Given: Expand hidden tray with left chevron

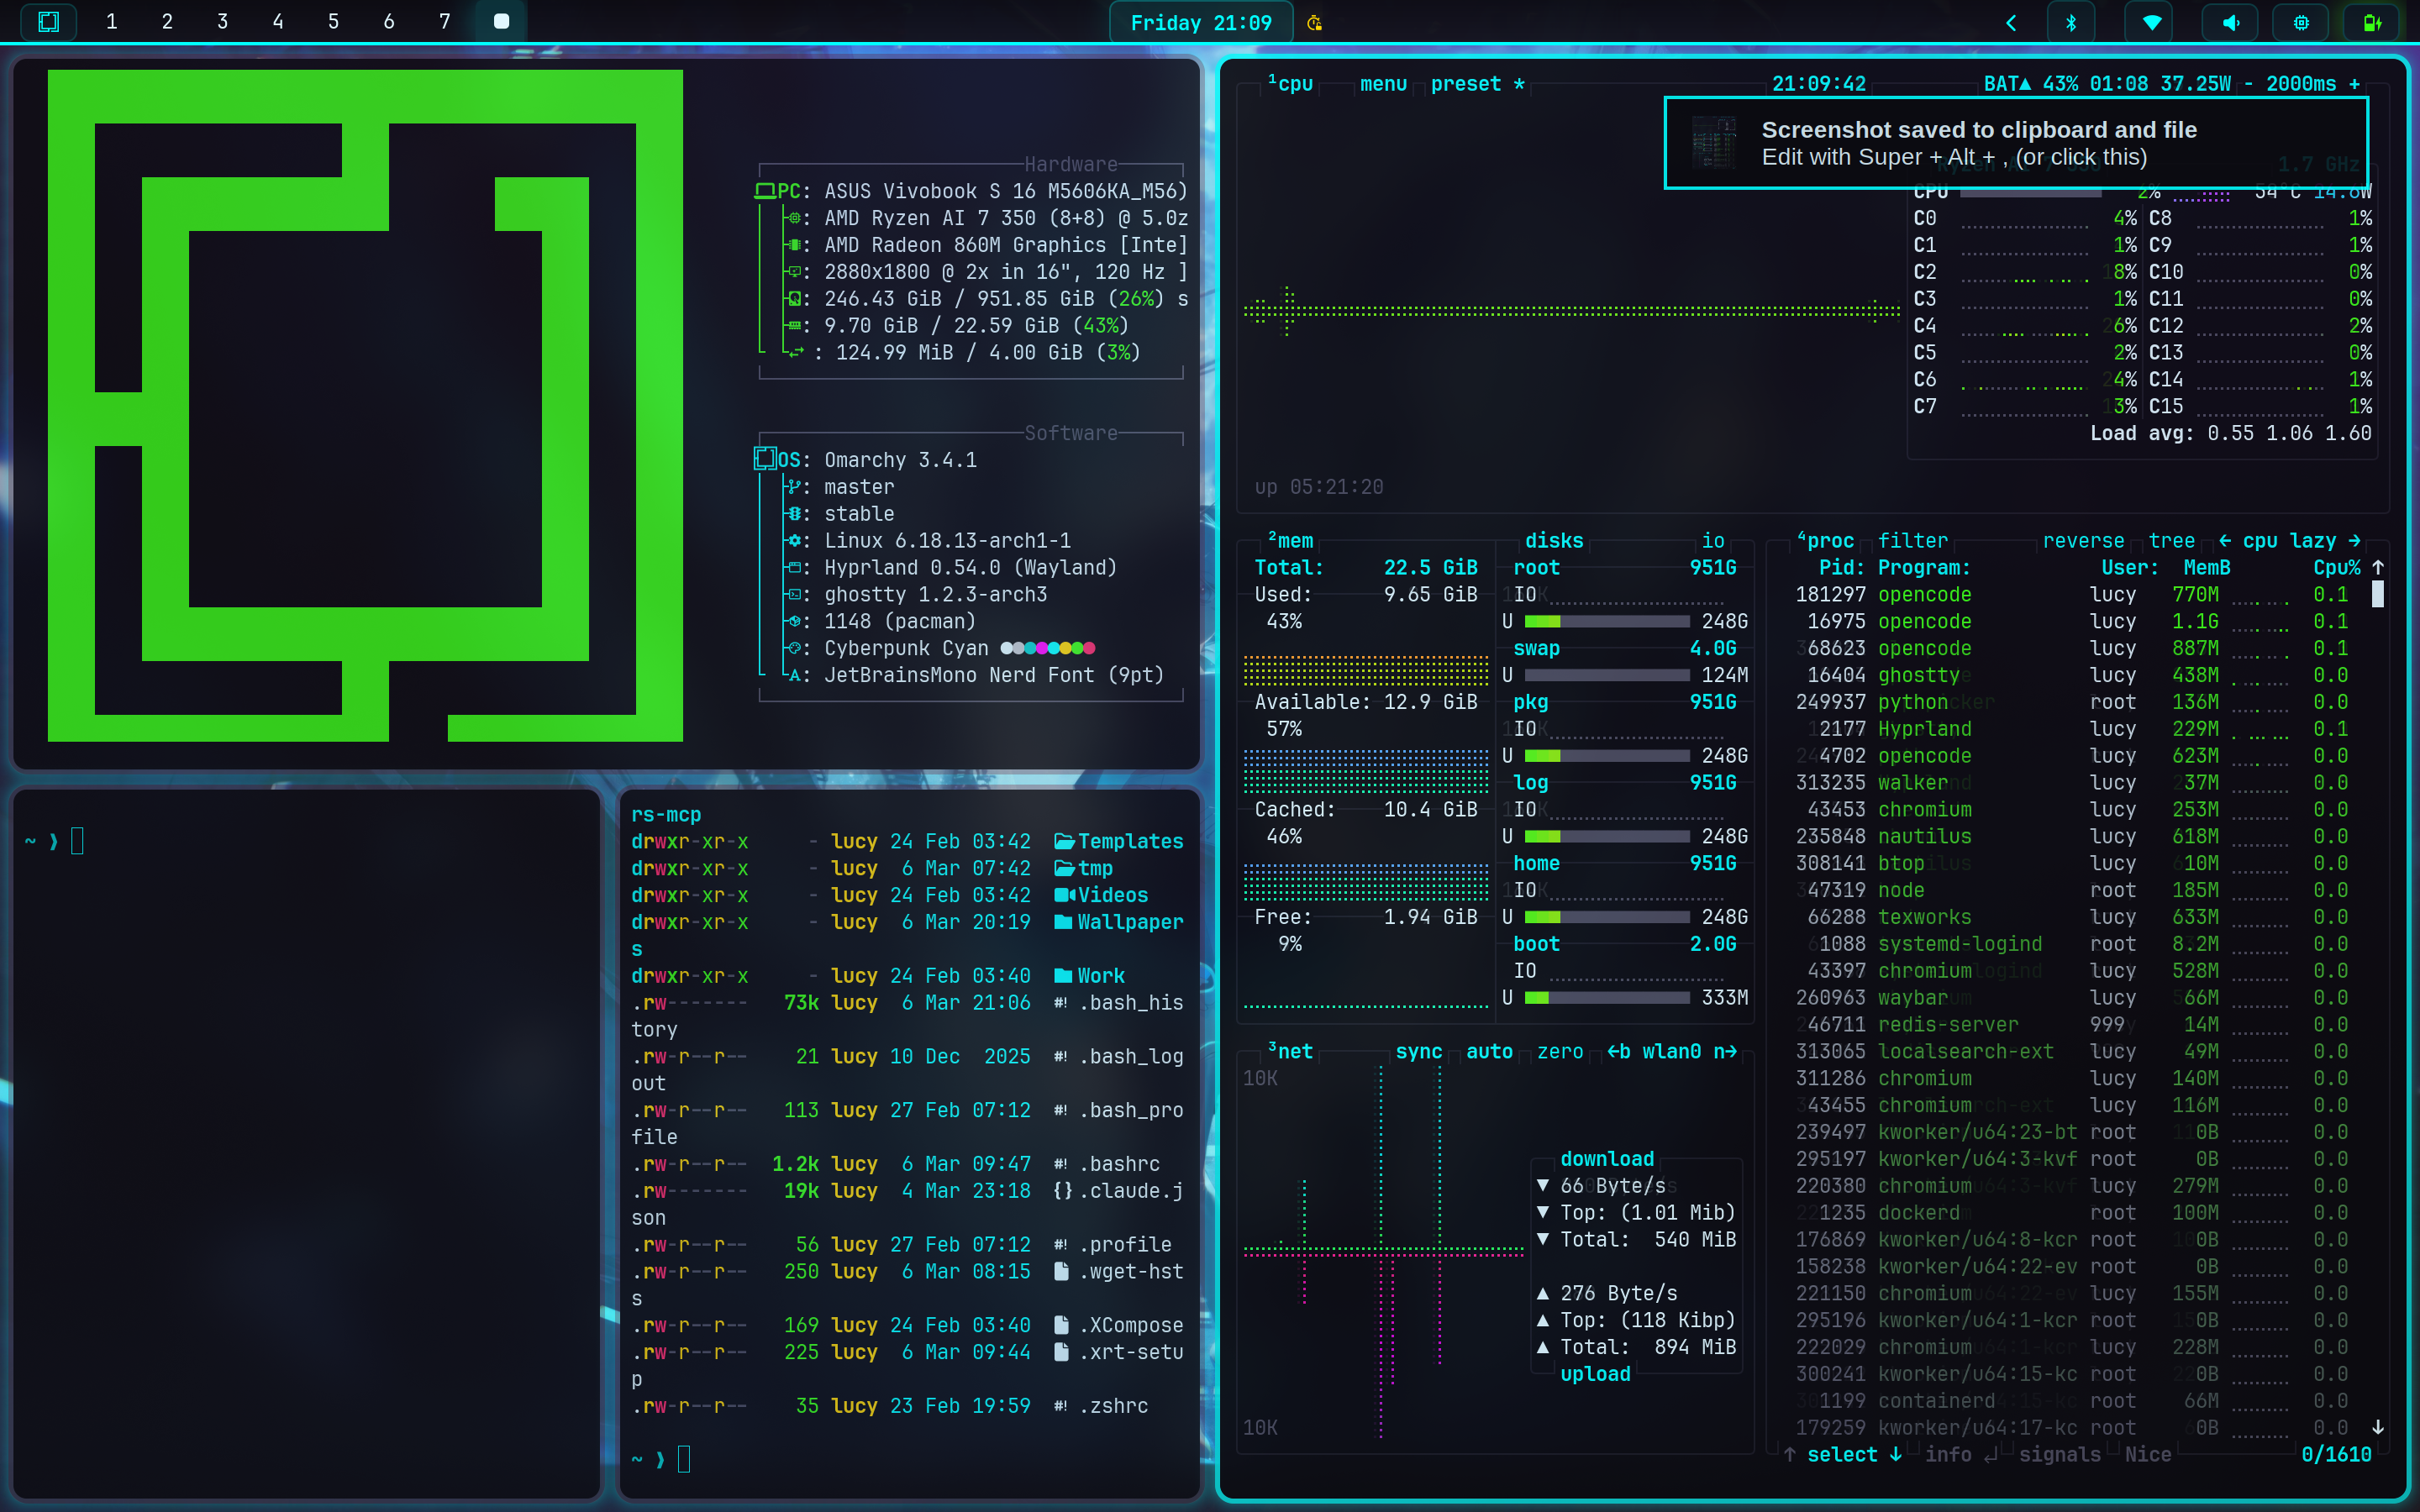Looking at the screenshot, I should coord(2011,22).
